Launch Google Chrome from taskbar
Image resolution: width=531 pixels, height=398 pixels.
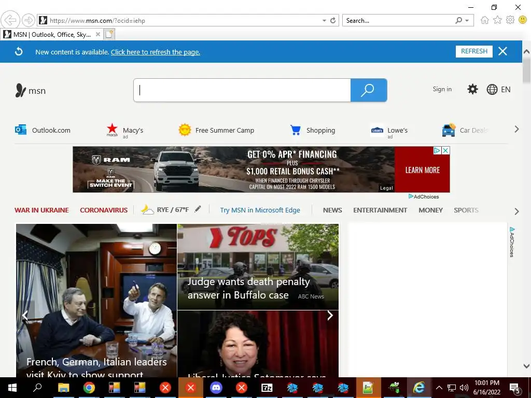point(89,388)
